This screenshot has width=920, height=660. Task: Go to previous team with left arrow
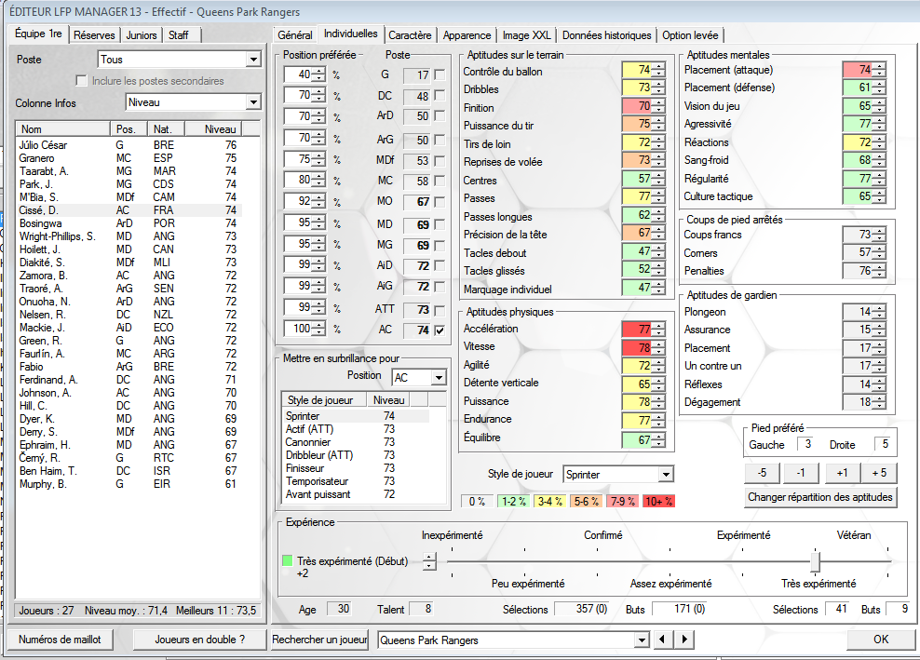[x=662, y=640]
